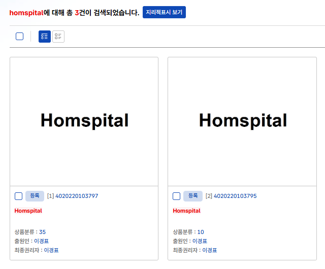Check the box for result [1]
This screenshot has width=325, height=269.
pyautogui.click(x=18, y=196)
